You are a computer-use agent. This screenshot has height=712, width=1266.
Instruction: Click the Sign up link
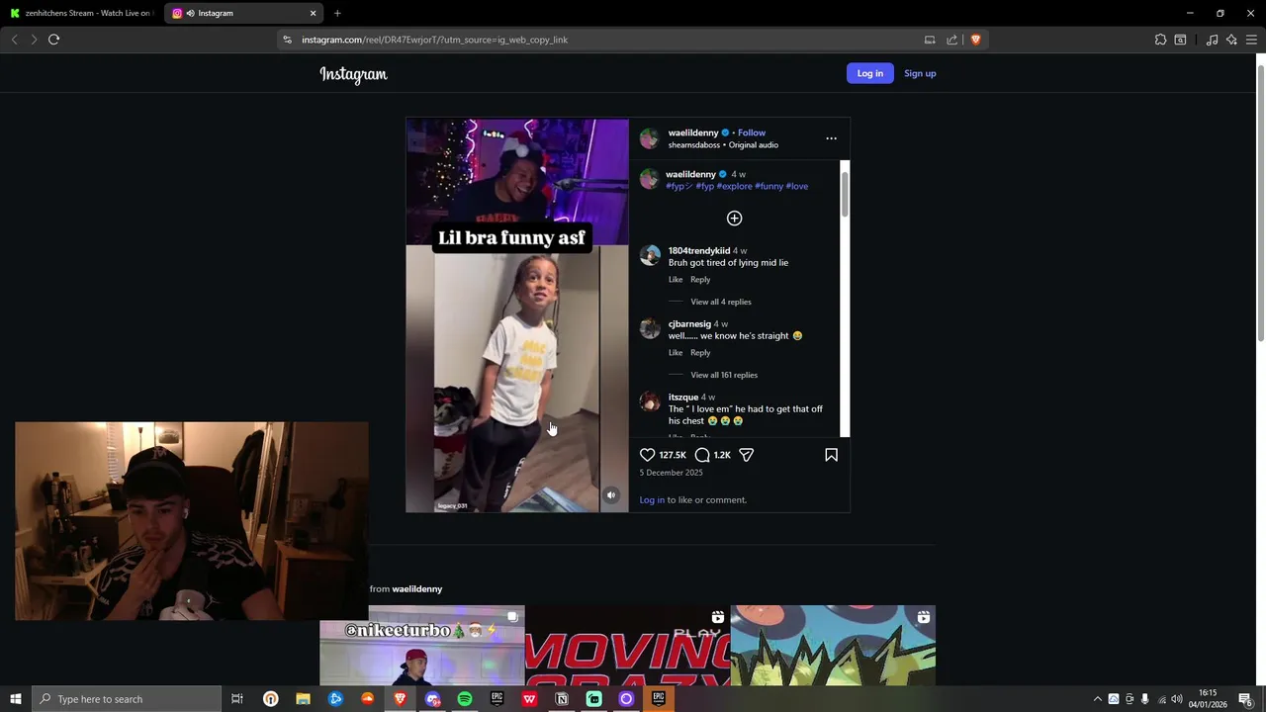(920, 73)
